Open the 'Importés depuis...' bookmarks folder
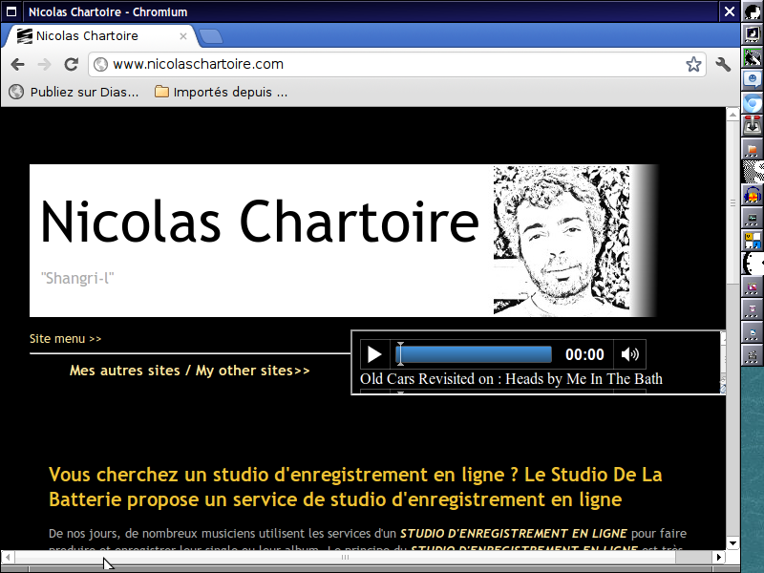Viewport: 764px width, 573px height. (x=220, y=93)
